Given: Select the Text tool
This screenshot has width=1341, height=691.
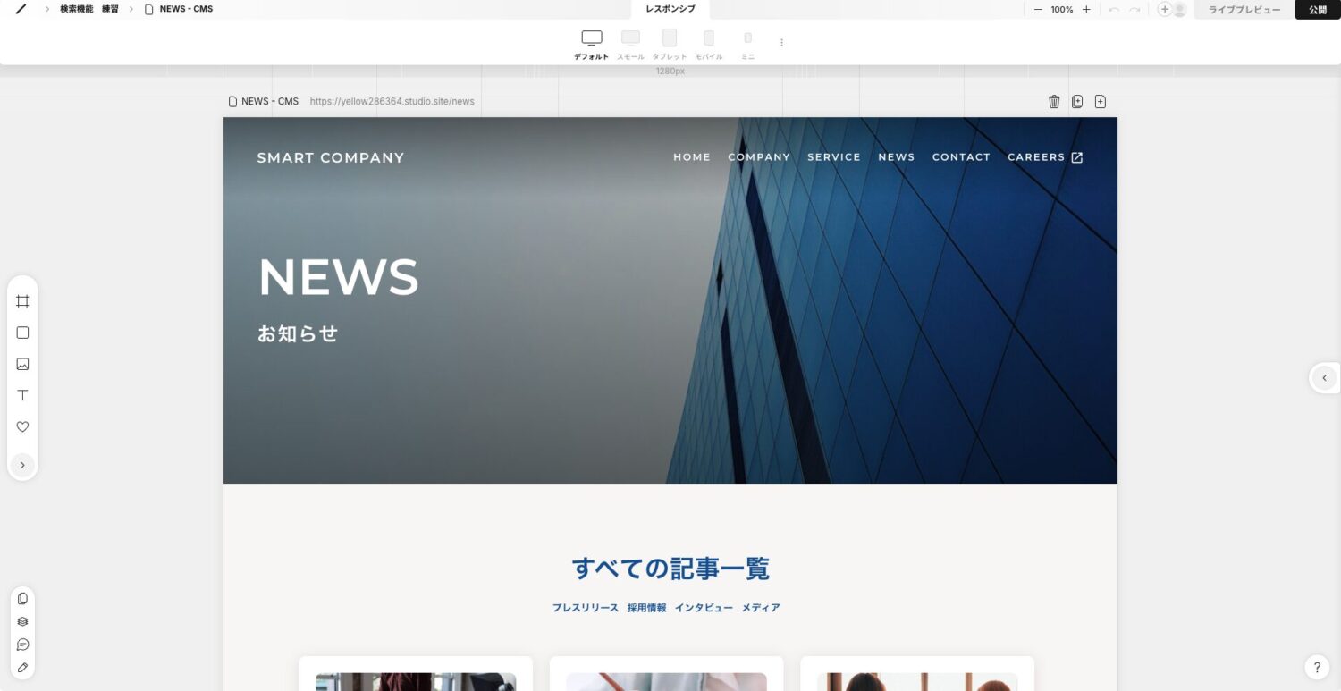Looking at the screenshot, I should point(22,395).
